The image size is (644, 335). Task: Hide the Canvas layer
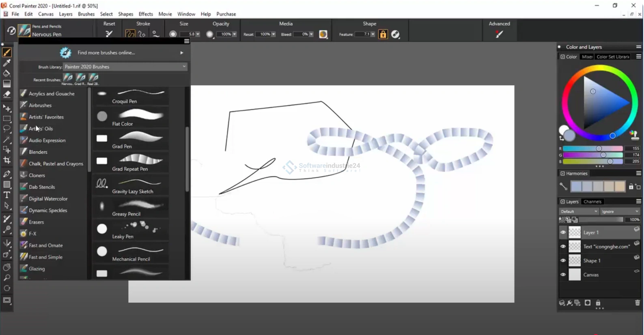click(x=563, y=275)
